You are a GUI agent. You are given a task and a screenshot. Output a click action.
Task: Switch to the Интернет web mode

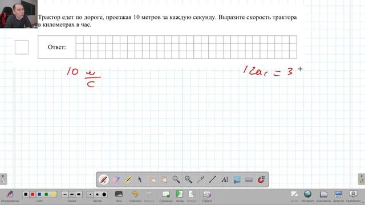pos(307,196)
